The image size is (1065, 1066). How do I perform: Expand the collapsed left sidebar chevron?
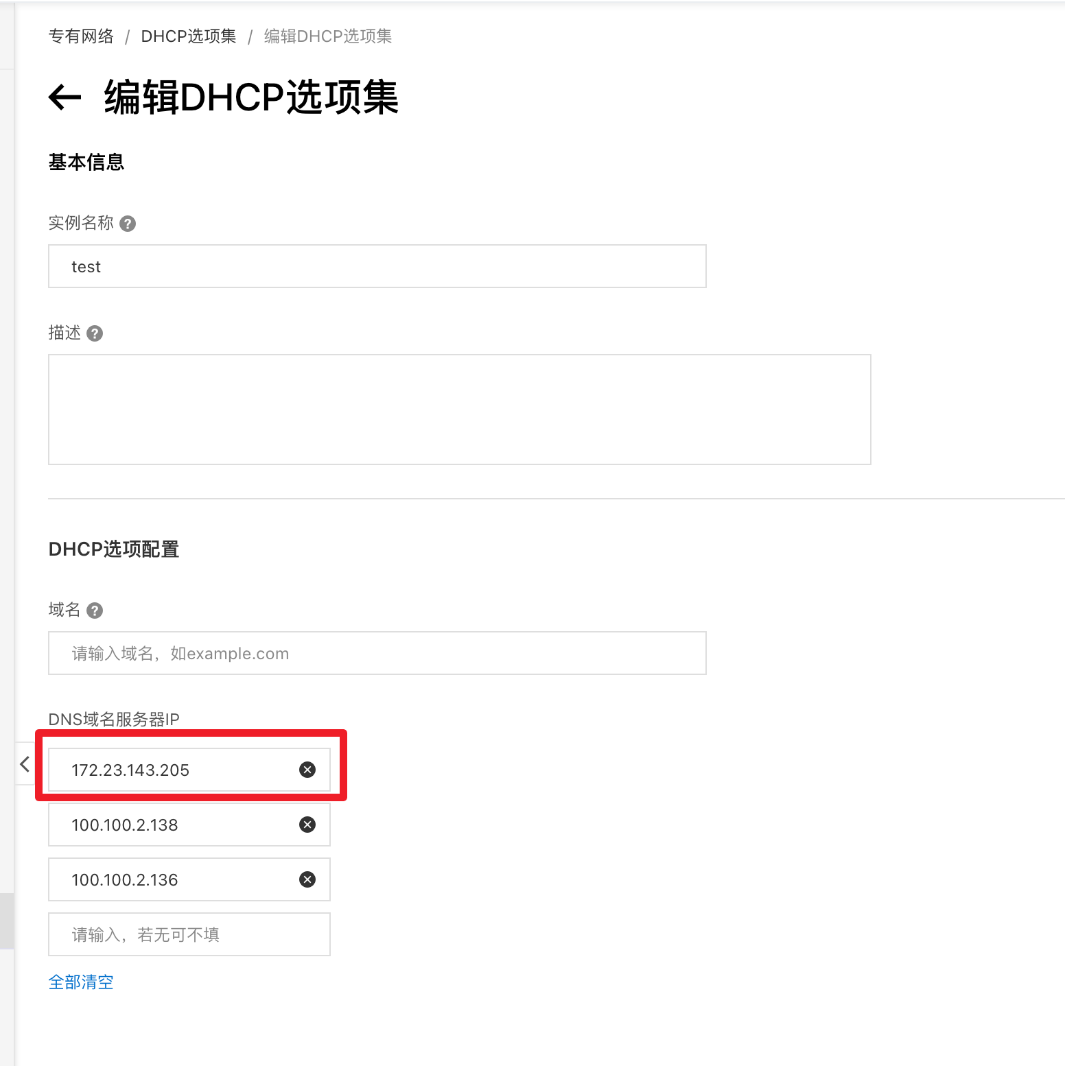click(x=25, y=763)
